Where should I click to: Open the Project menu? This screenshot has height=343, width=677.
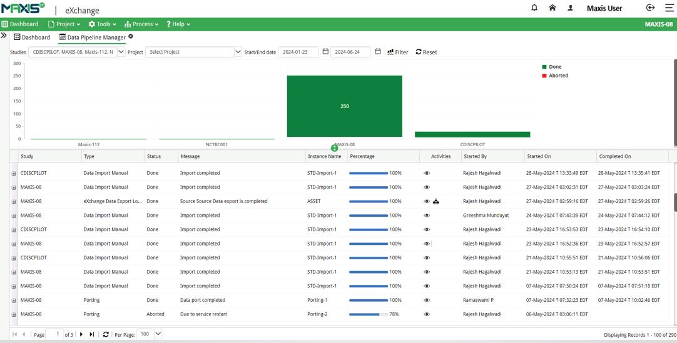click(x=64, y=24)
